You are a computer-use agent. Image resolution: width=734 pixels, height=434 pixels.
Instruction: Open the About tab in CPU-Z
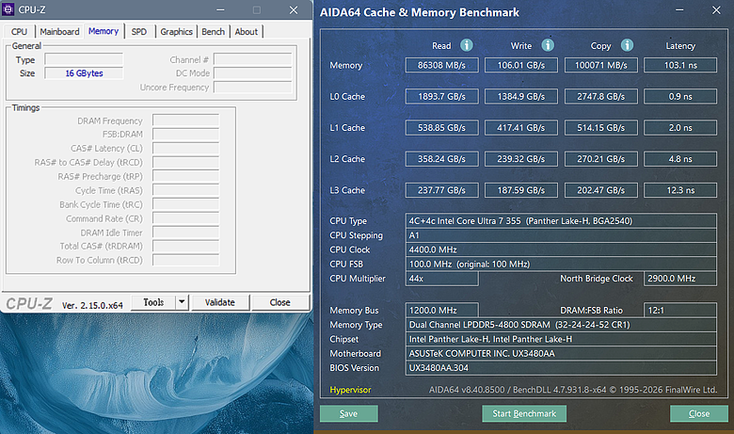tap(247, 31)
